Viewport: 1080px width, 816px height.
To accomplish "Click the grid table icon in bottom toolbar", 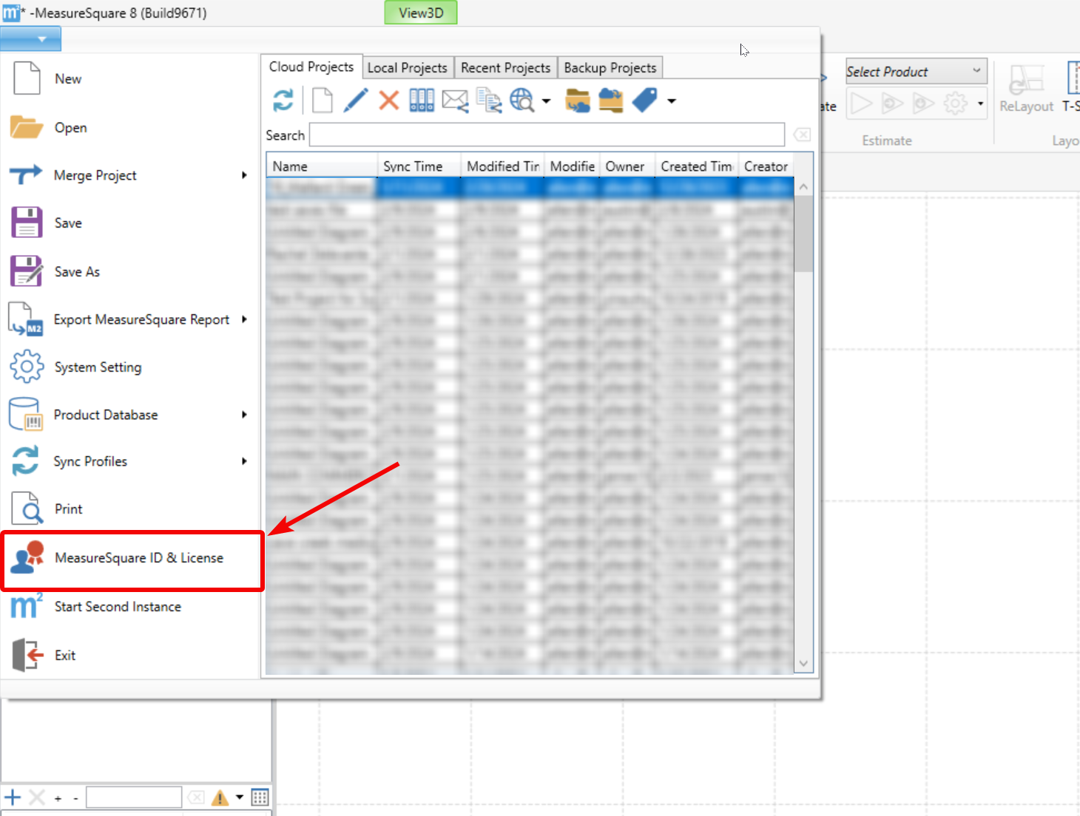I will [x=260, y=798].
